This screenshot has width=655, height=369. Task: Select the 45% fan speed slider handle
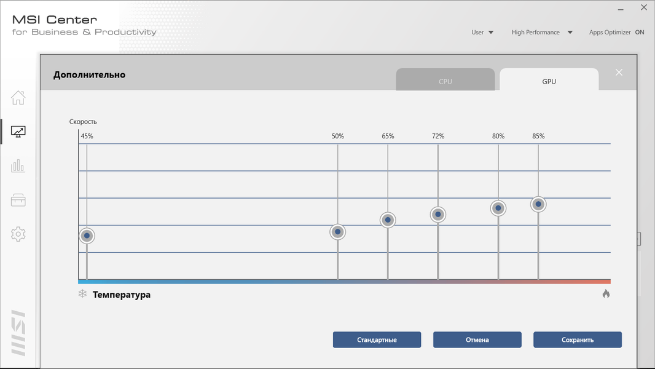coord(87,236)
